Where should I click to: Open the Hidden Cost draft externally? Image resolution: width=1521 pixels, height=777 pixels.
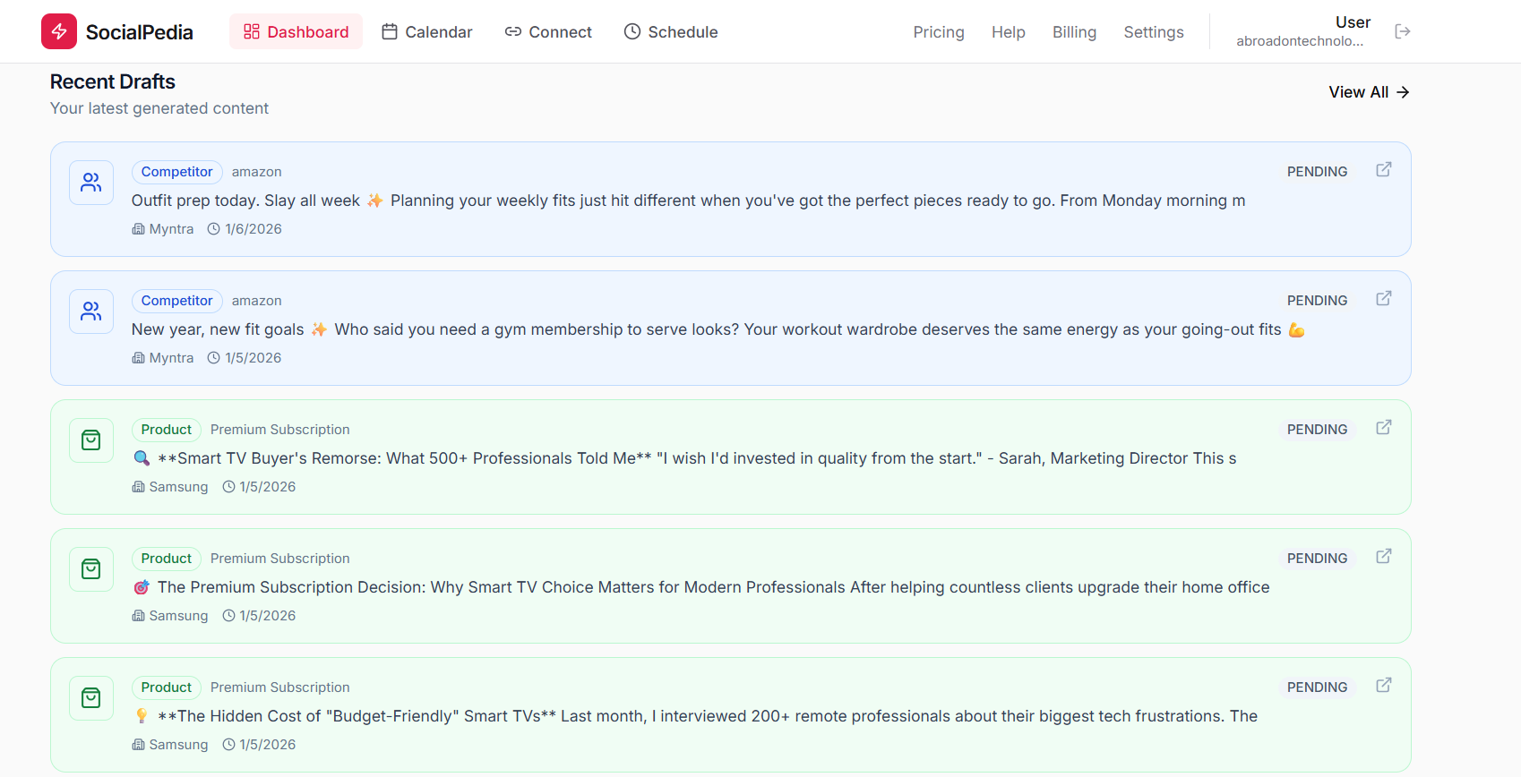[1384, 685]
